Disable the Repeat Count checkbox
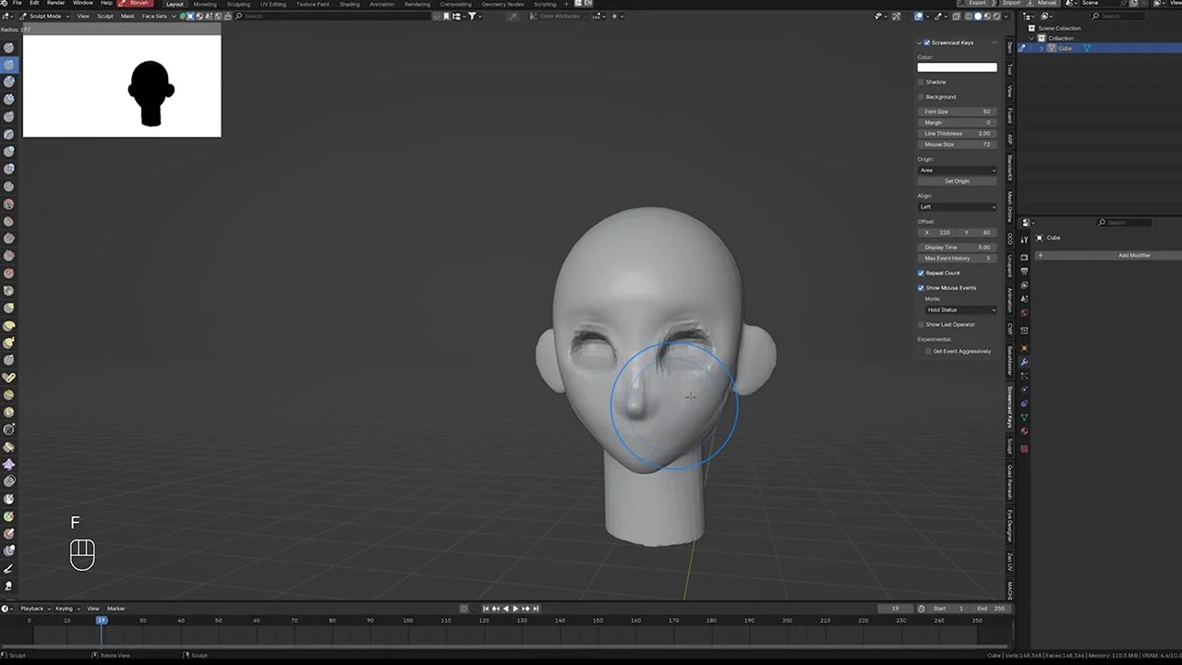The width and height of the screenshot is (1182, 665). pyautogui.click(x=921, y=272)
